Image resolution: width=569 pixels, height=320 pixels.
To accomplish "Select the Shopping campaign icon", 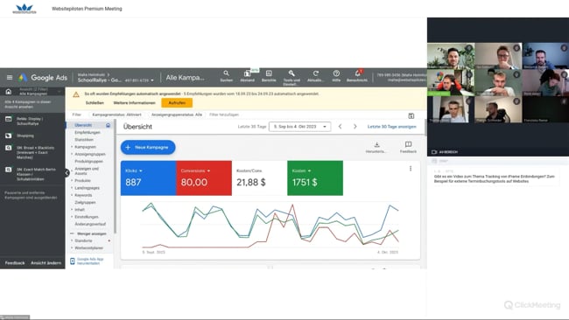I will coord(9,136).
